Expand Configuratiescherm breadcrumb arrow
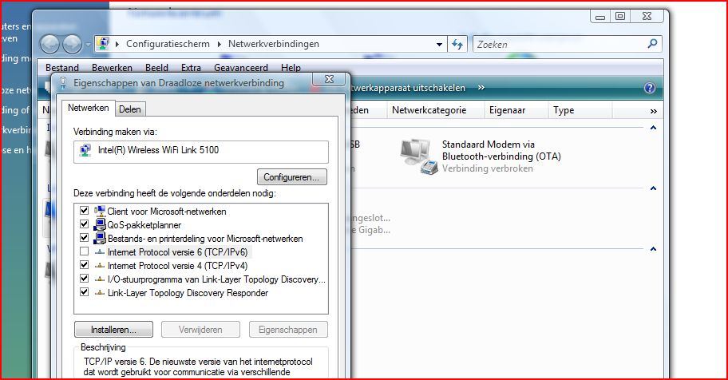Viewport: 728px width, 380px height. 117,44
